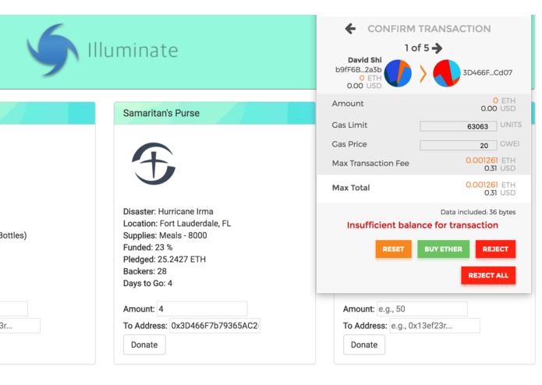Click the Gas Limit field showing 63063
This screenshot has height=385, width=542.
[x=459, y=126]
